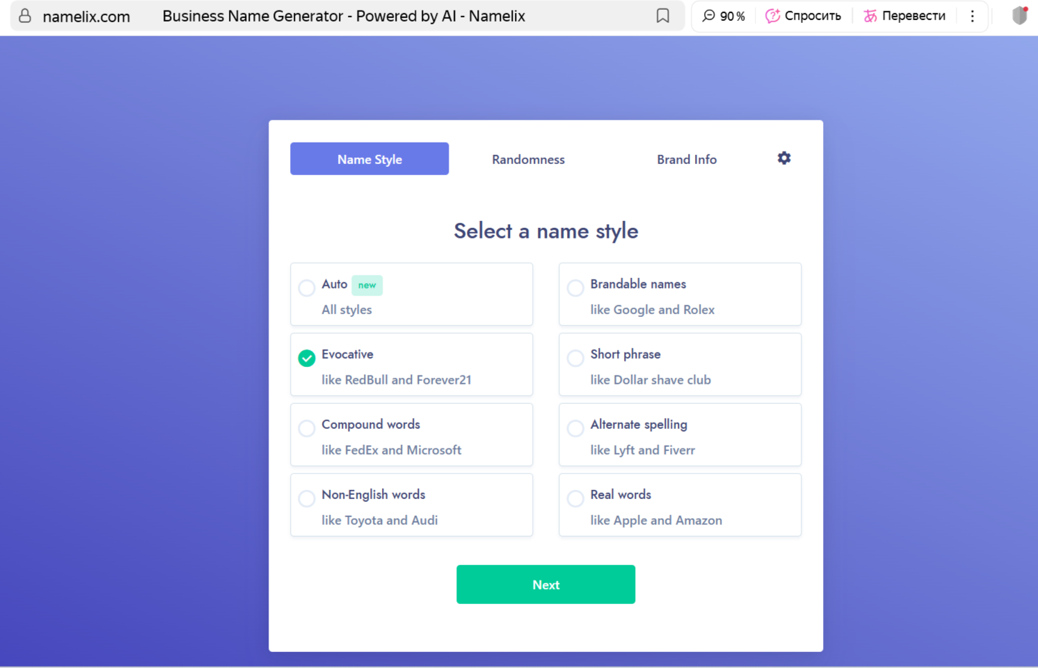Switch to the Randomness tab
Screen dimensions: 1038x668
point(528,159)
